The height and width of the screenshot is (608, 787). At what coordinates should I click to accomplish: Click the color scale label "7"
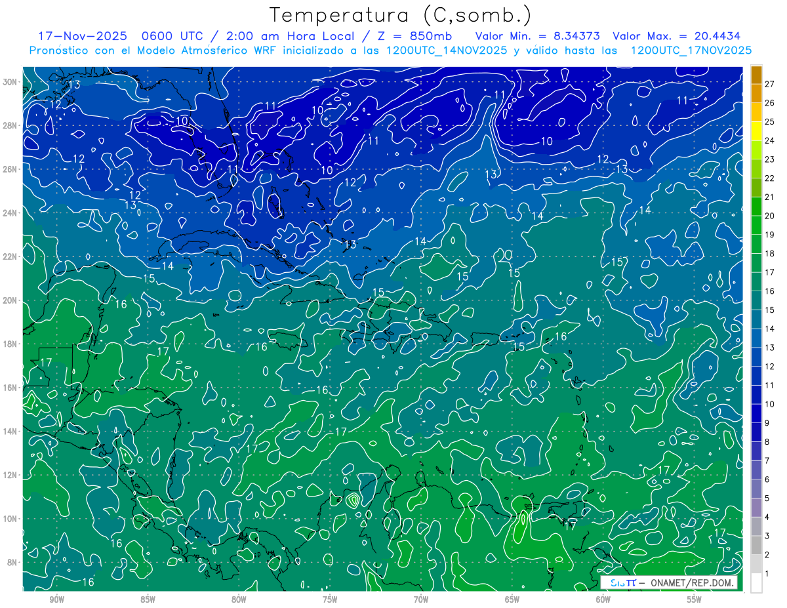(x=768, y=460)
